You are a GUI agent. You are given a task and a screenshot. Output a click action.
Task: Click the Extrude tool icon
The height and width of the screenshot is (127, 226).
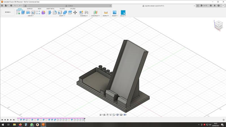coord(23,12)
